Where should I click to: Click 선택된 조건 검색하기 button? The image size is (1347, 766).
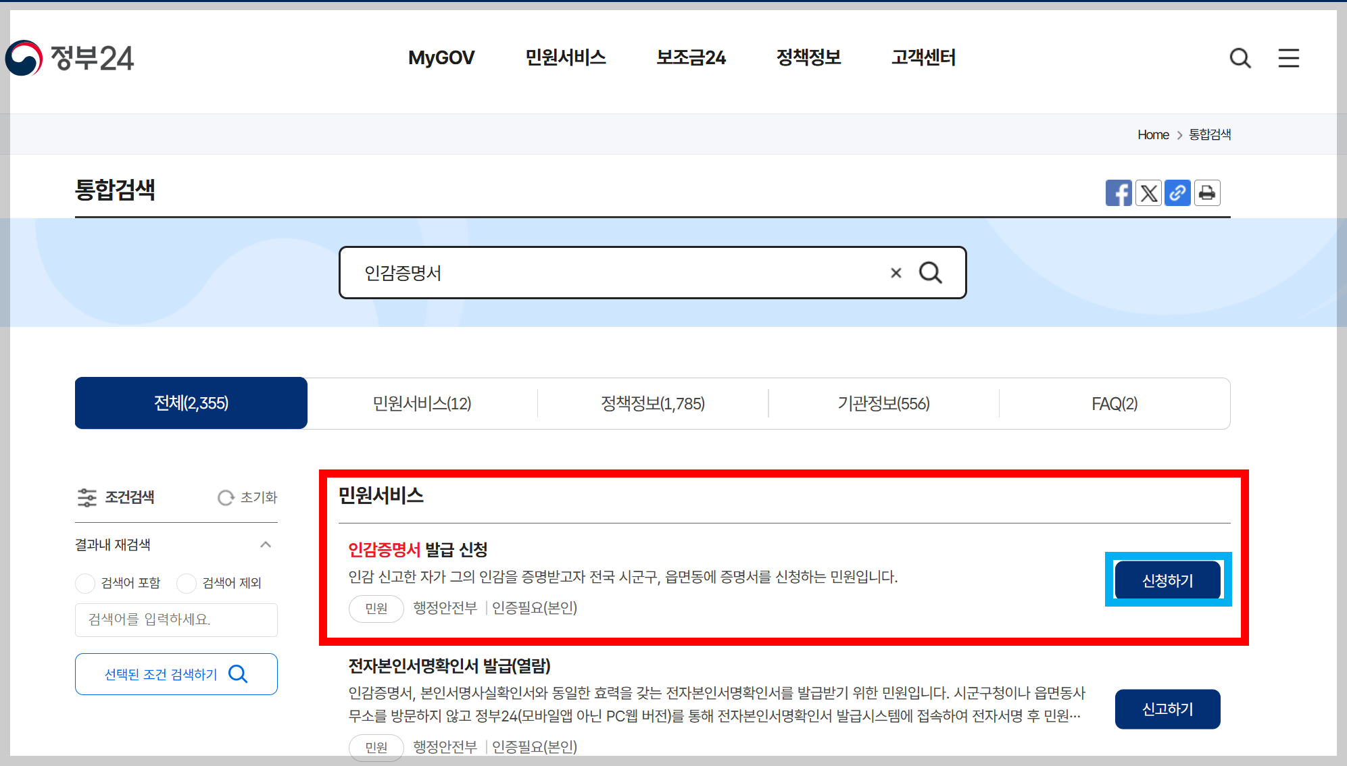click(x=176, y=673)
